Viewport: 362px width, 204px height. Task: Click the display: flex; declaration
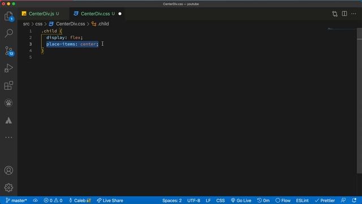[x=64, y=37]
